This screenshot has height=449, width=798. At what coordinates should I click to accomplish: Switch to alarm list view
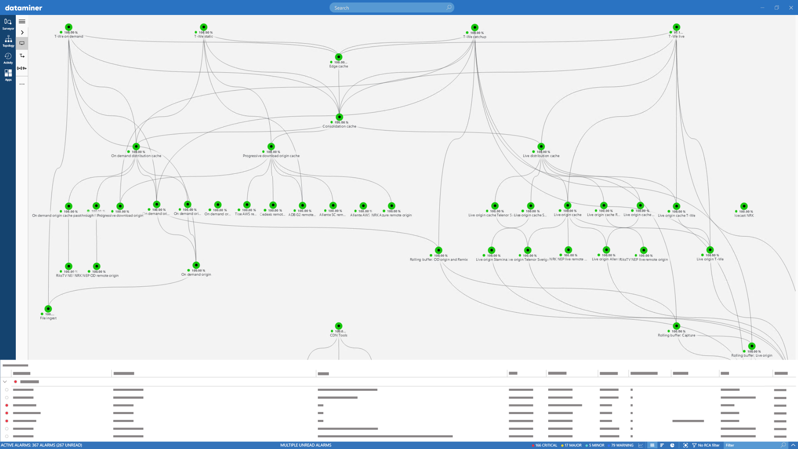coord(652,445)
